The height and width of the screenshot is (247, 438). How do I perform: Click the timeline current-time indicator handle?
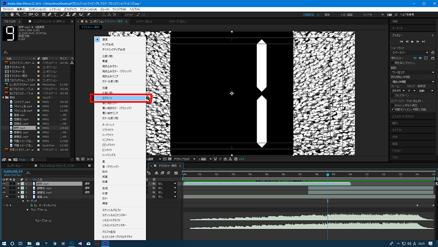[328, 175]
